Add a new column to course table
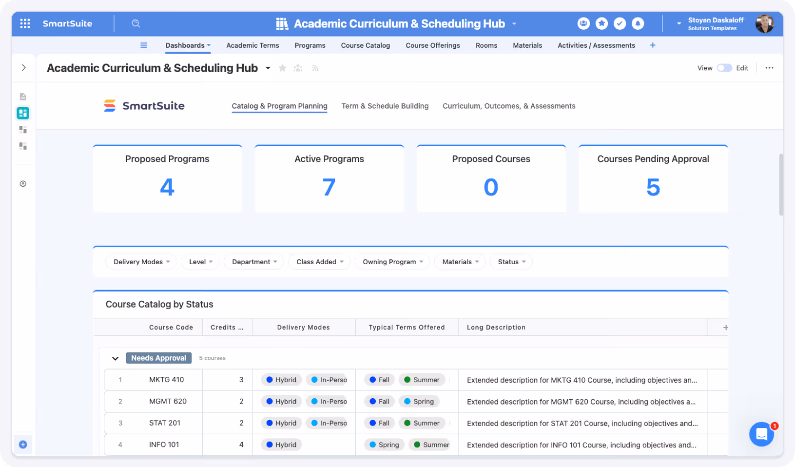 (725, 328)
